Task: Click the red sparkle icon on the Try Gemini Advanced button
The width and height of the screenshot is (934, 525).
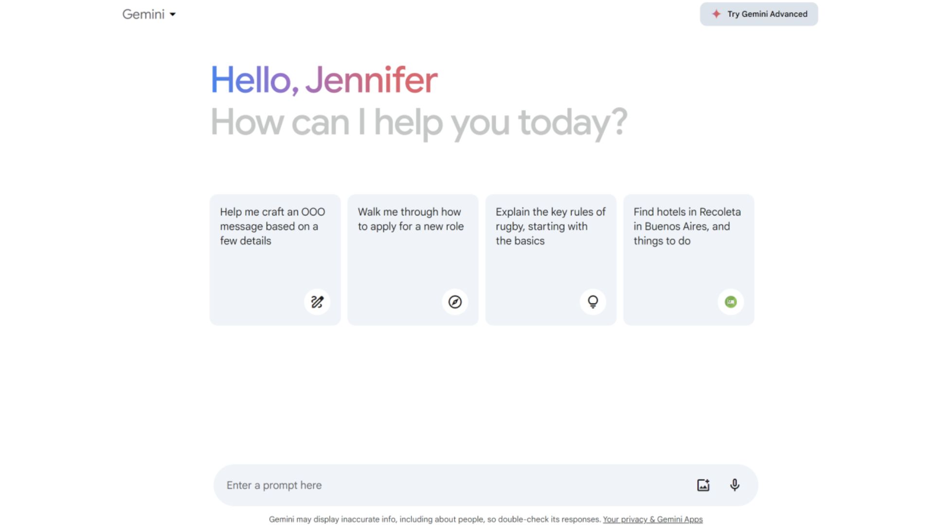Action: [x=716, y=14]
